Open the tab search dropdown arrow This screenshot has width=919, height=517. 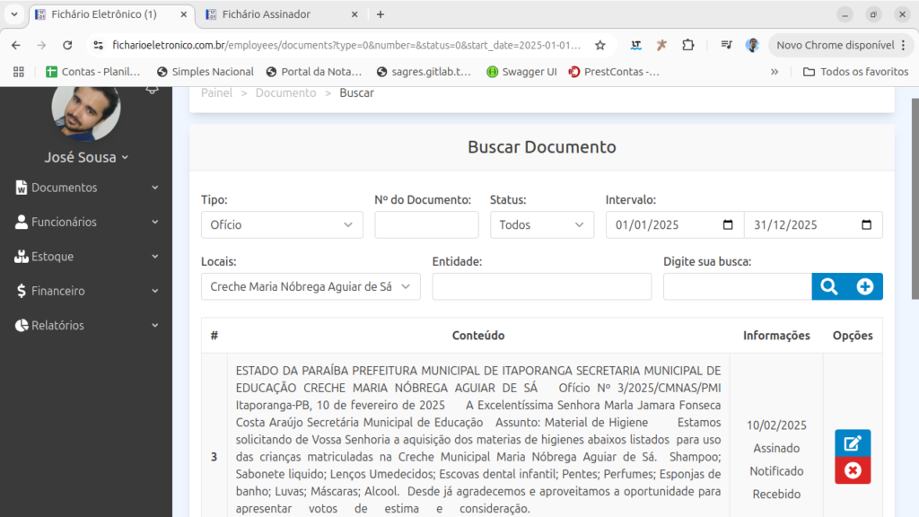[x=14, y=14]
